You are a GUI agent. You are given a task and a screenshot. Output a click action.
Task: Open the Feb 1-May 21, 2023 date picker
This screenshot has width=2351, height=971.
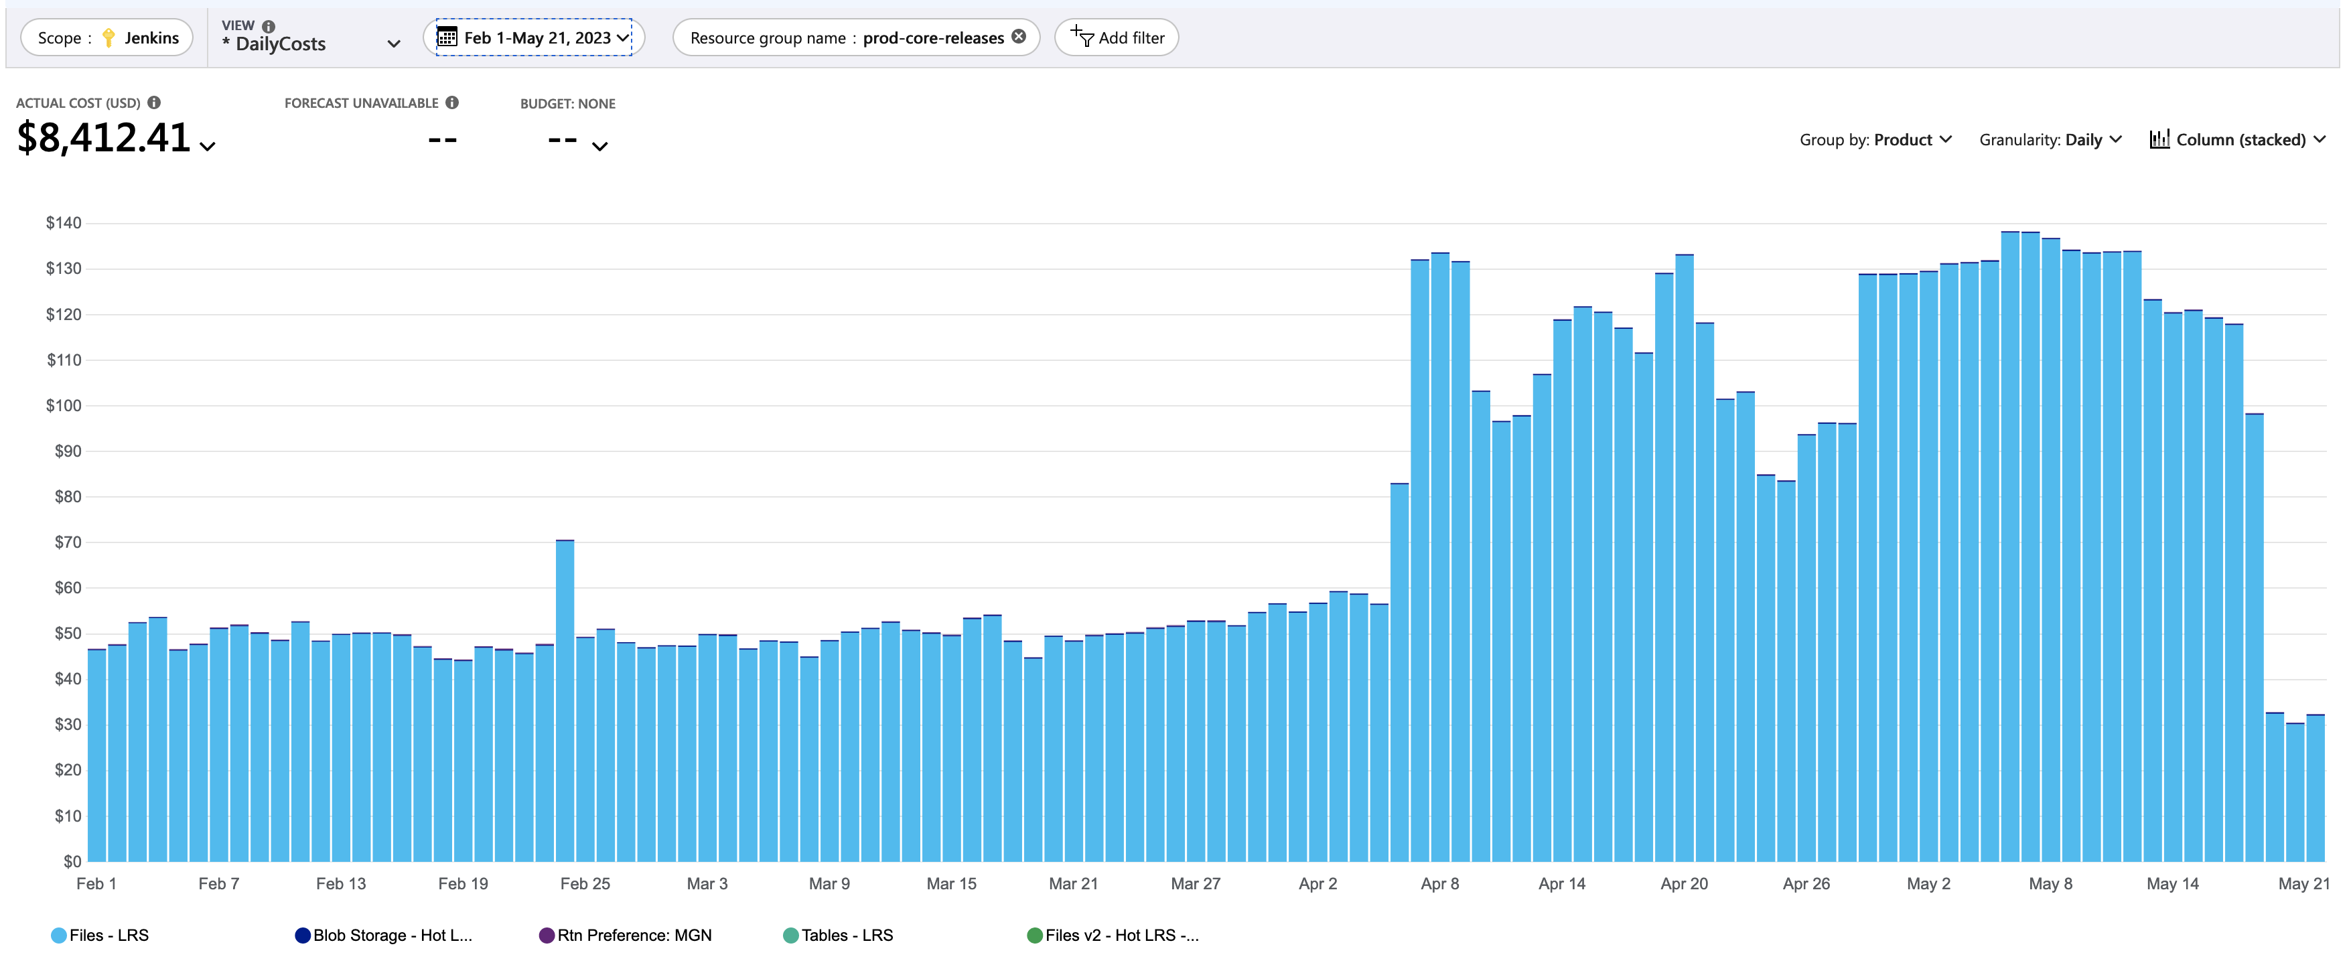point(534,38)
